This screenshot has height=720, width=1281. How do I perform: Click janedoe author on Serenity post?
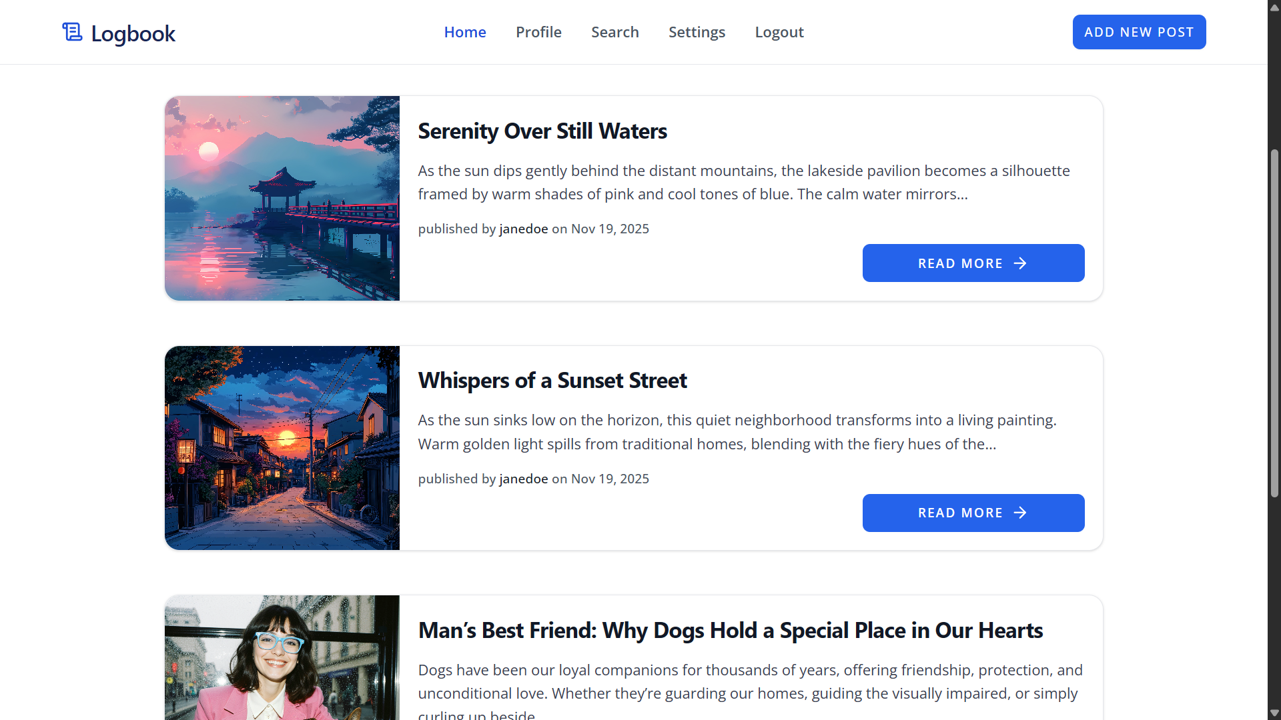tap(523, 229)
